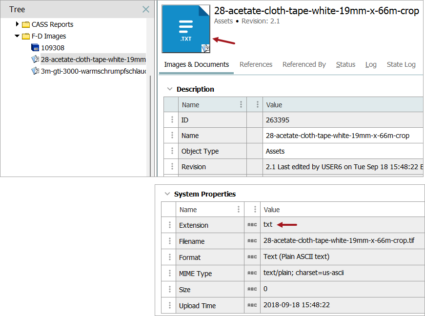Open the Referenced By tab
This screenshot has width=425, height=316.
pyautogui.click(x=304, y=64)
